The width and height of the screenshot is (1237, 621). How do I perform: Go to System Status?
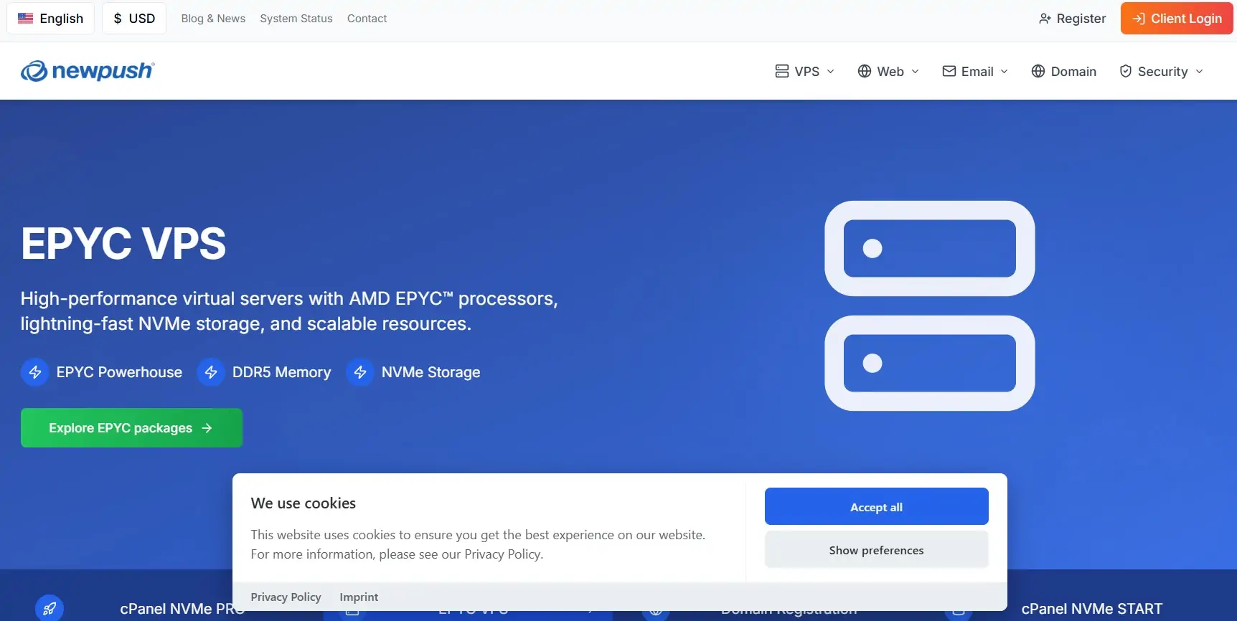tap(296, 19)
